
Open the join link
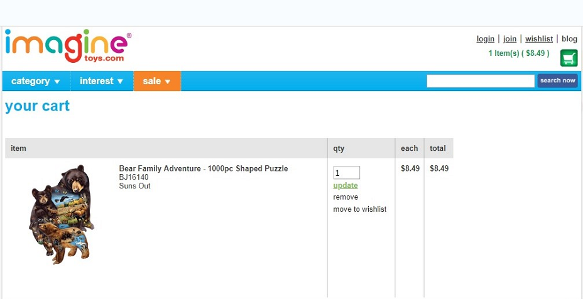[x=509, y=39]
